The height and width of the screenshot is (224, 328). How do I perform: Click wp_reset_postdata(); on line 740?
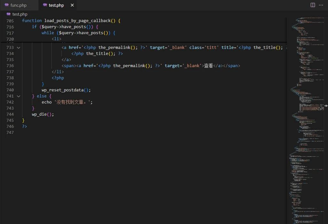pyautogui.click(x=66, y=90)
